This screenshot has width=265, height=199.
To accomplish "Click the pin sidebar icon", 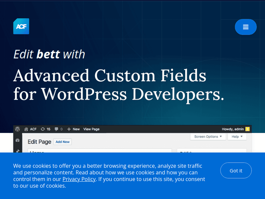I will [x=18, y=151].
